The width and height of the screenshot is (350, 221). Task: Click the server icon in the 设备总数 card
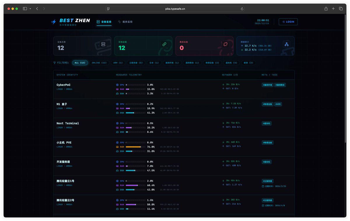pos(103,44)
